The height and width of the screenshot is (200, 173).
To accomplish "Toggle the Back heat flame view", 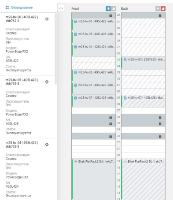I will (x=163, y=9).
